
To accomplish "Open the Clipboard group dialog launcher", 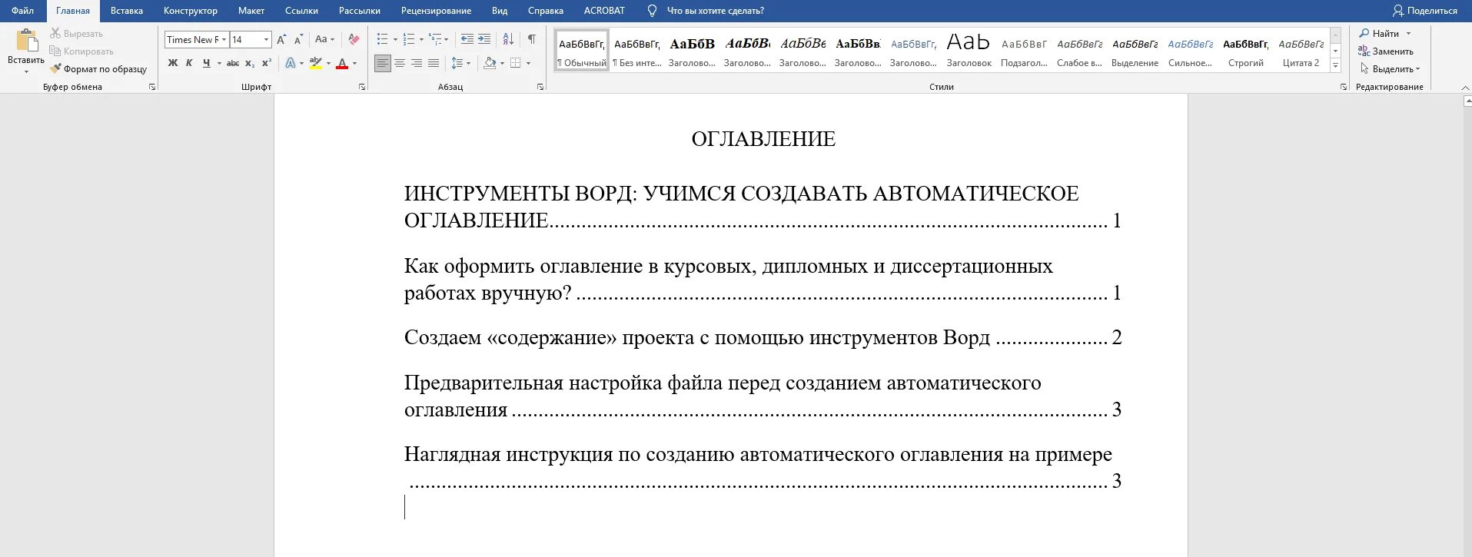I will [152, 87].
